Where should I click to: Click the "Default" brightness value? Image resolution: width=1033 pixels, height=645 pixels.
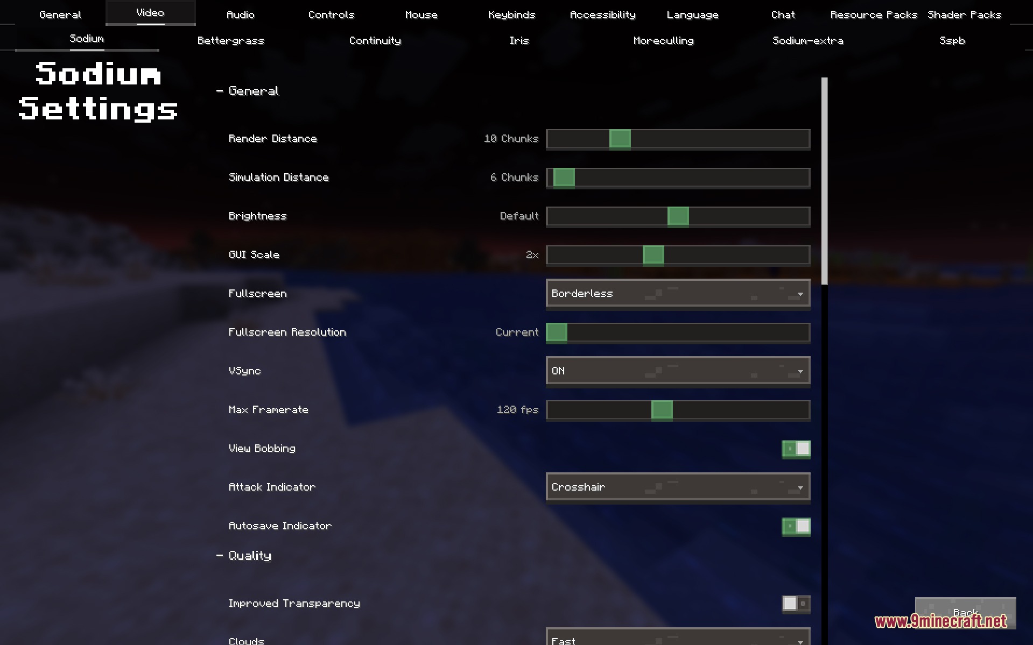(x=519, y=216)
